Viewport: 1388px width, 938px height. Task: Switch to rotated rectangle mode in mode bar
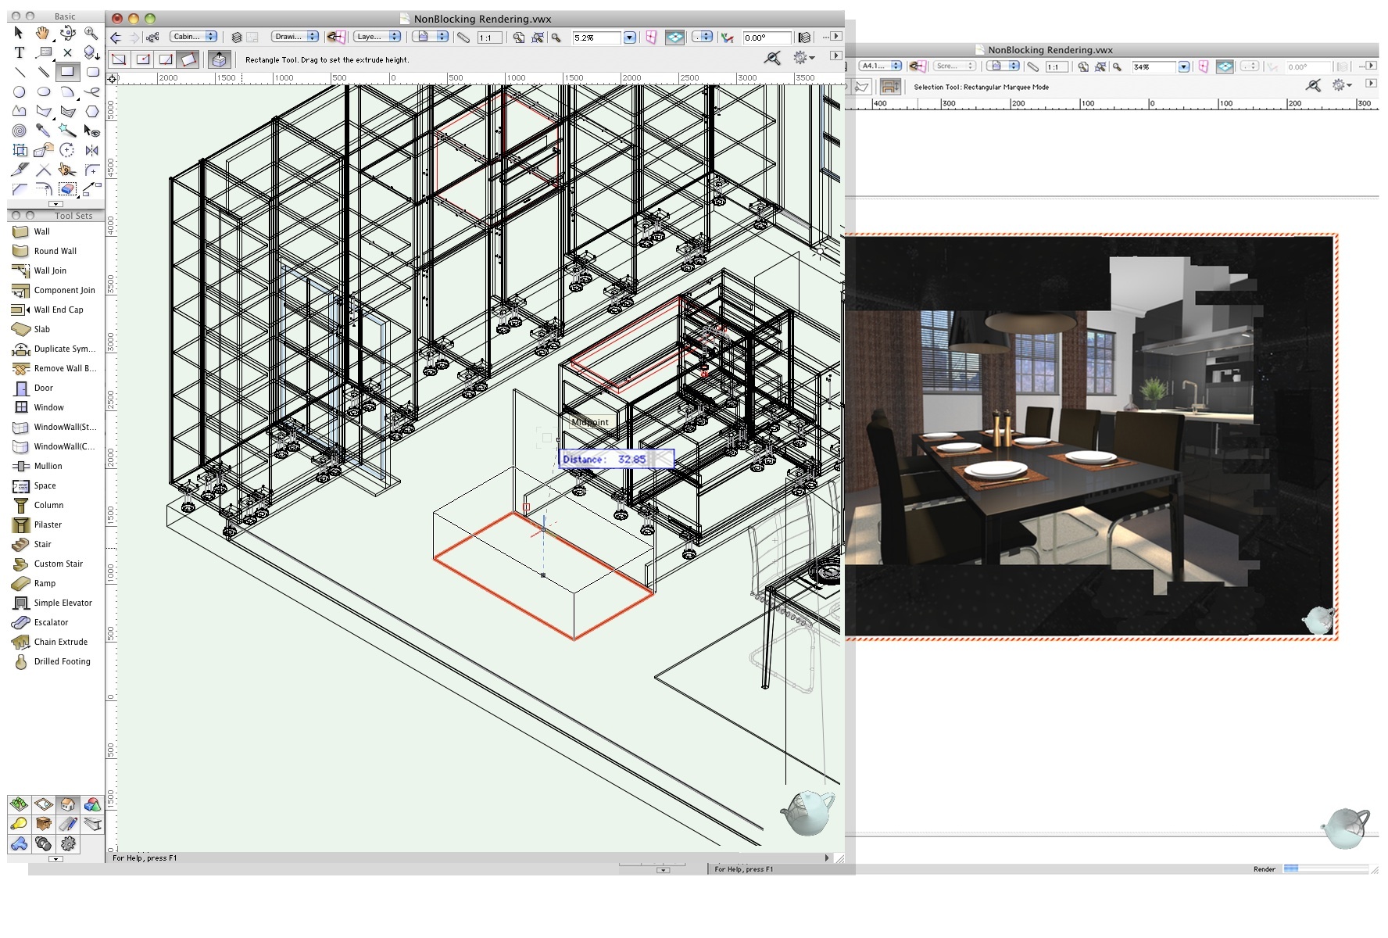pyautogui.click(x=190, y=59)
